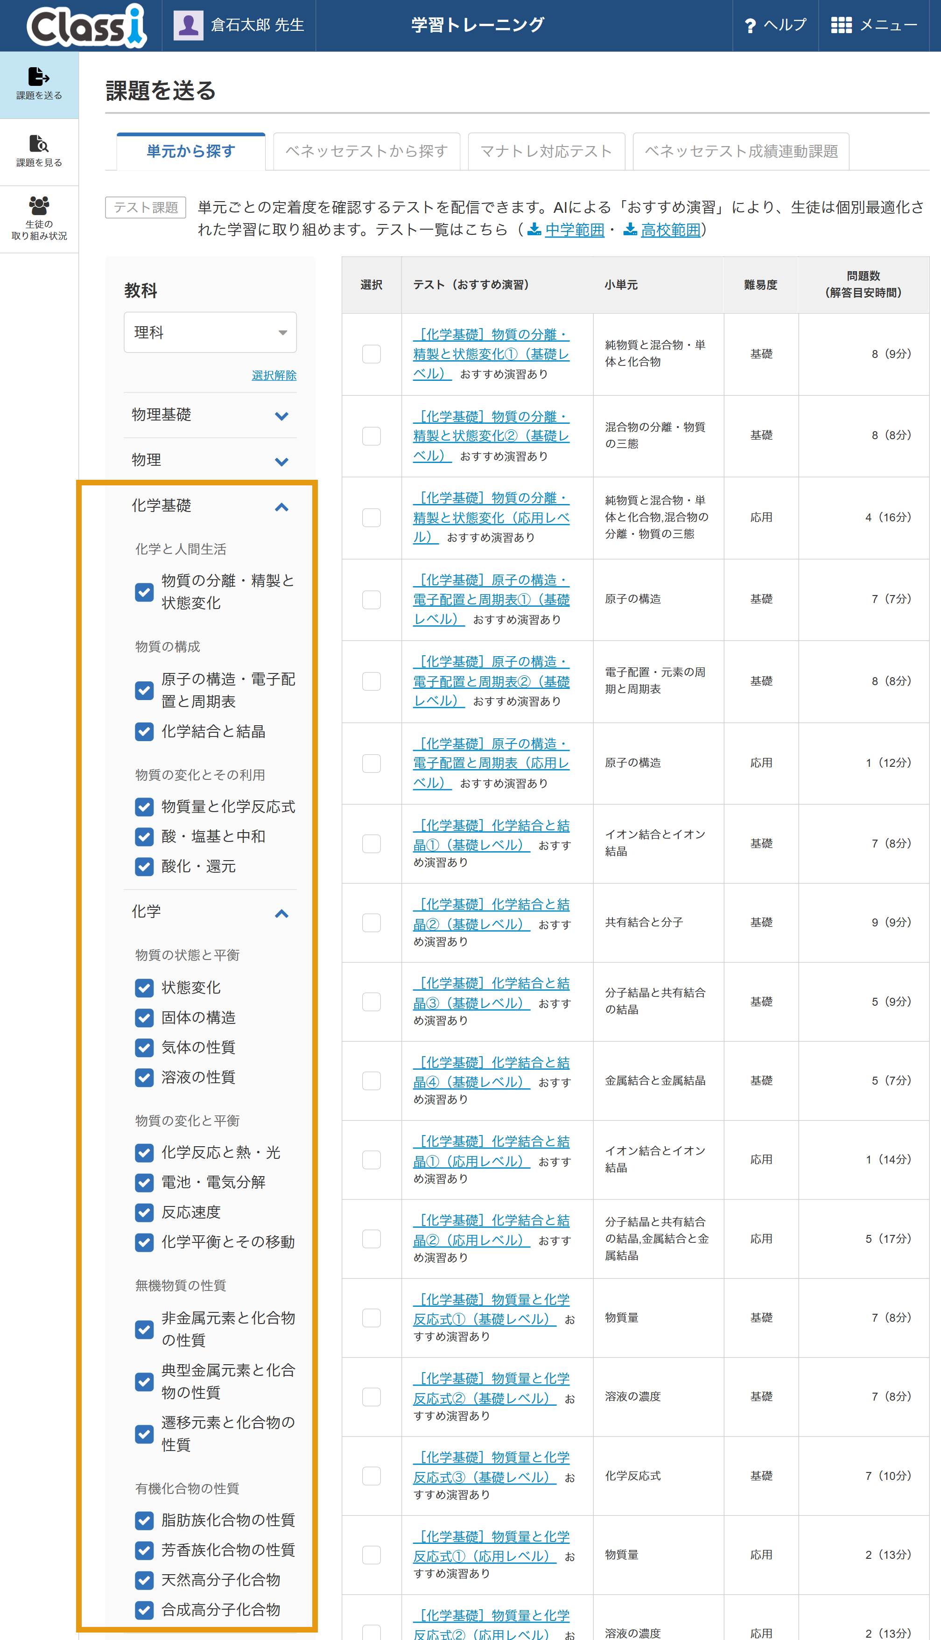Switch to ベネッセテストから探す tab
Image resolution: width=941 pixels, height=1640 pixels.
click(x=366, y=151)
